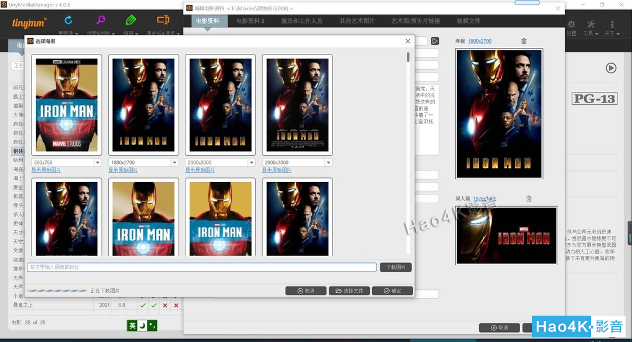632x342 pixels.
Task: Click the 选择文件 button
Action: point(349,291)
